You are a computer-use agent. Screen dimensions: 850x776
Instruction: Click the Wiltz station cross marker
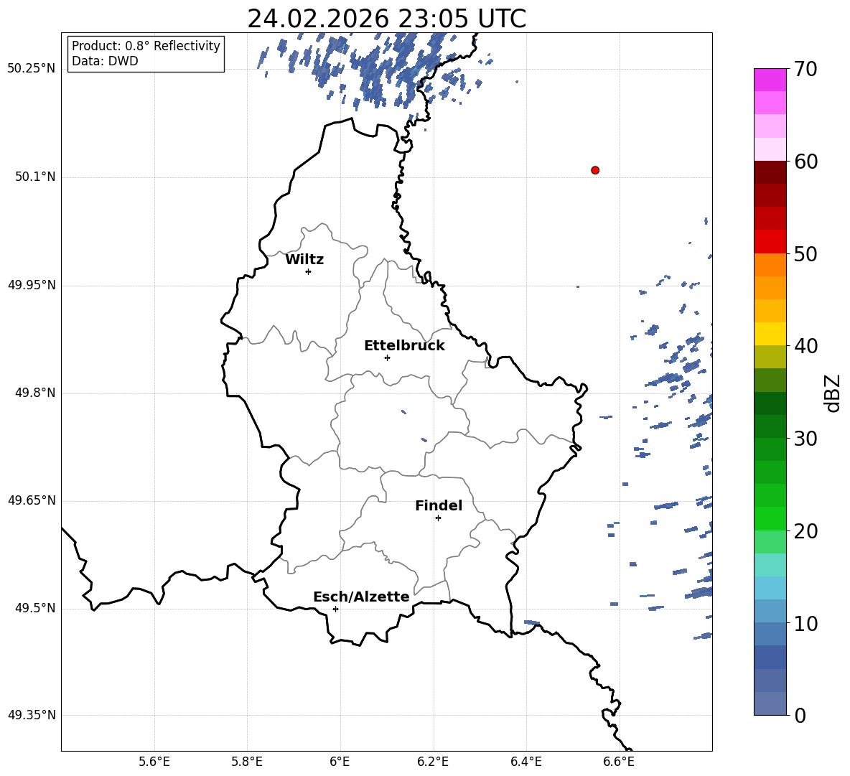(x=309, y=271)
